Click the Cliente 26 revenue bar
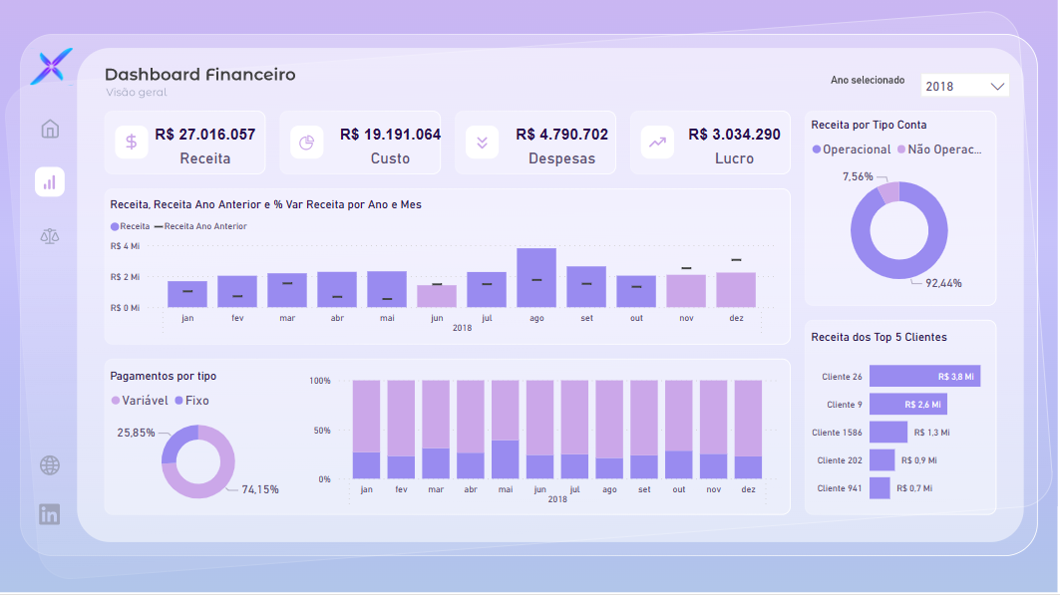 (x=924, y=376)
